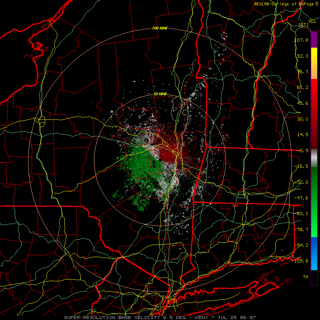Click the 107.8 value on velocity scale
The width and height of the screenshot is (320, 320).
(x=302, y=40)
